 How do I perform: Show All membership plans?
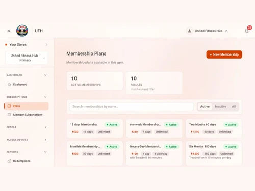pyautogui.click(x=234, y=106)
